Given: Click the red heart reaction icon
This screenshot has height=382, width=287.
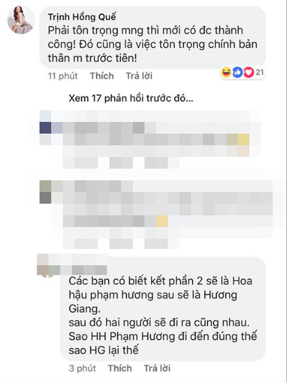Looking at the screenshot, I should click(249, 72).
